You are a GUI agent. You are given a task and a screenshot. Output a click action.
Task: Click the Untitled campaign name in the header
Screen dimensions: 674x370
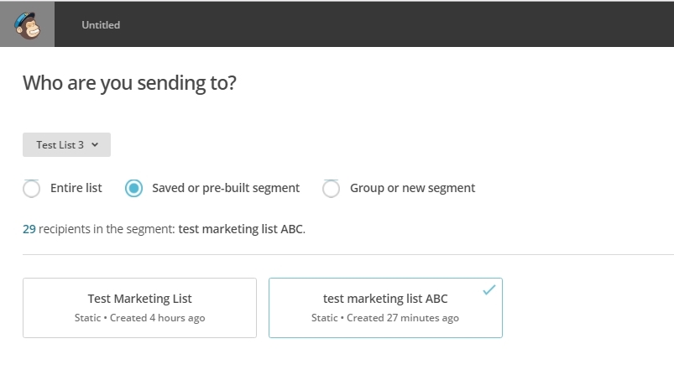pyautogui.click(x=101, y=25)
